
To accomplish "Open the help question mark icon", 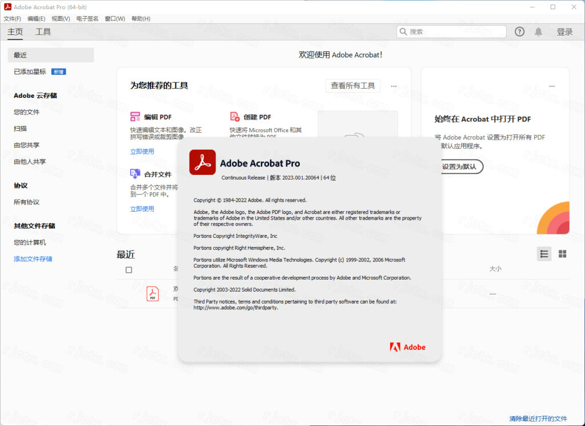I will (519, 31).
